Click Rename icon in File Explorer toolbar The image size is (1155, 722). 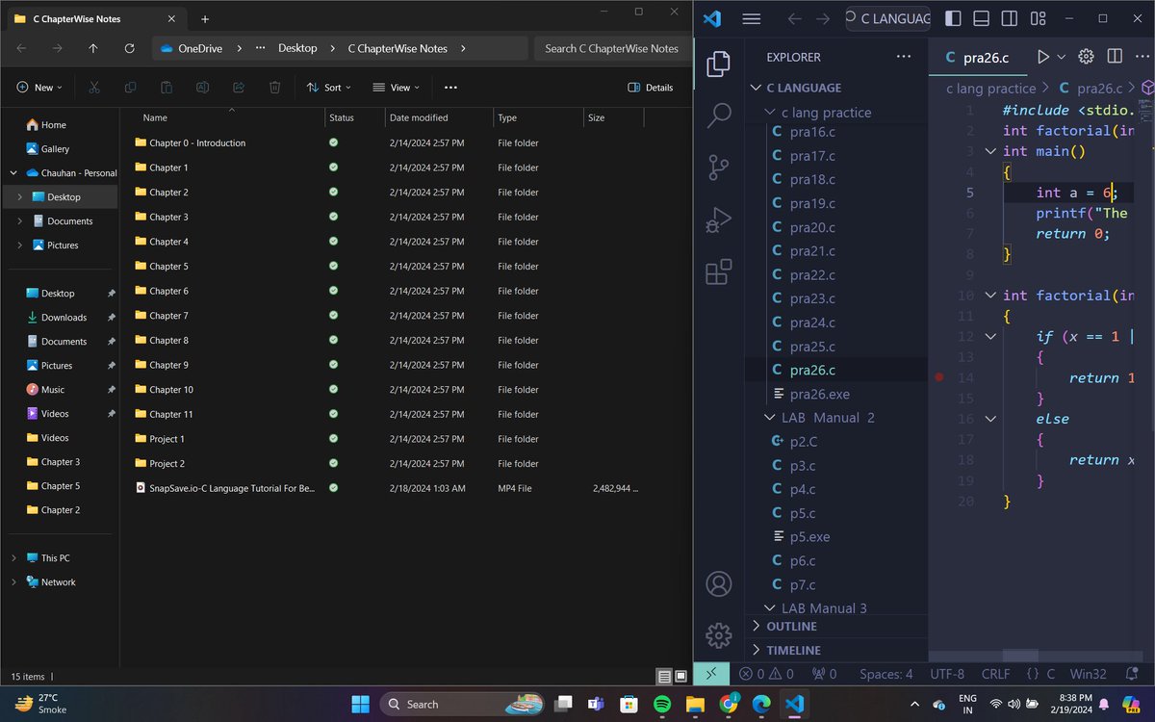pyautogui.click(x=202, y=88)
